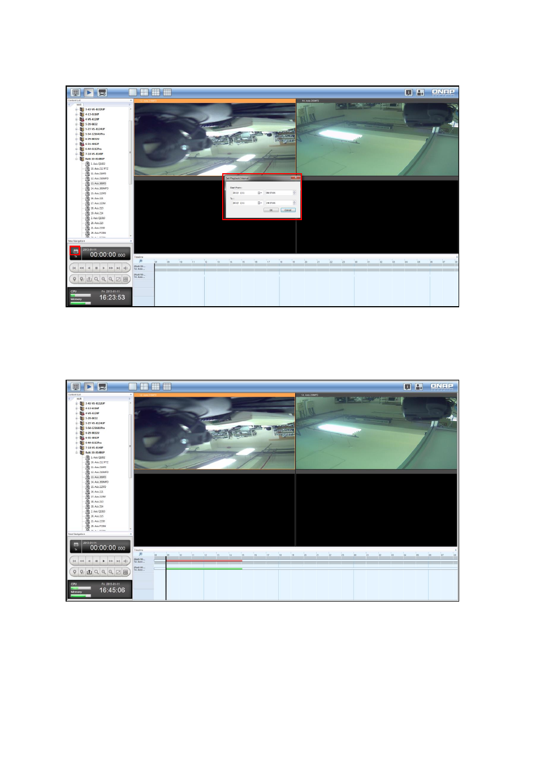
Task: Click calendar icon in lower Time Navigation
Action: point(75,546)
